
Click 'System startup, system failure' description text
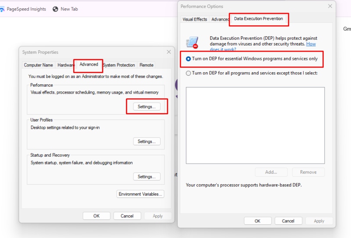tap(82, 163)
